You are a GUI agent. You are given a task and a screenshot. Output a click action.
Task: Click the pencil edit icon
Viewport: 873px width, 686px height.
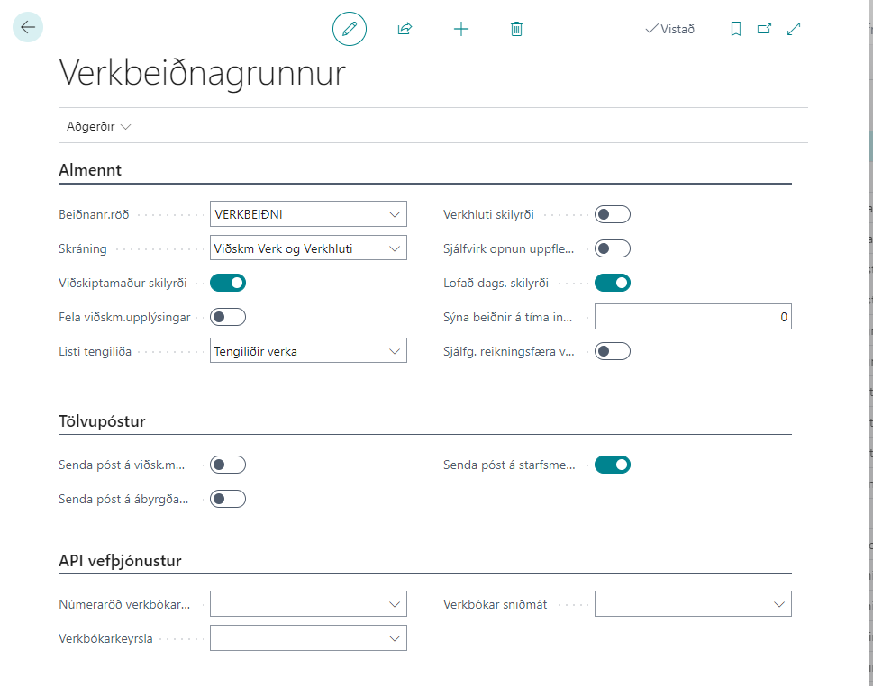[350, 29]
